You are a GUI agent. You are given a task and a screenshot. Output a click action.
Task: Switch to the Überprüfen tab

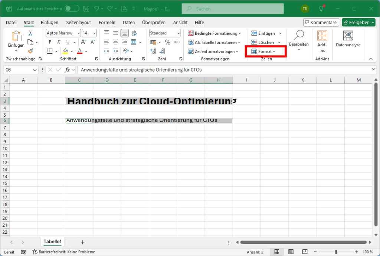click(x=154, y=23)
